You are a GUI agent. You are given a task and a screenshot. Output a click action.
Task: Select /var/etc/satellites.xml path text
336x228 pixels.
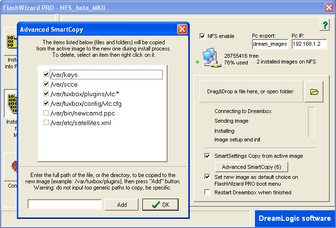[x=81, y=123]
